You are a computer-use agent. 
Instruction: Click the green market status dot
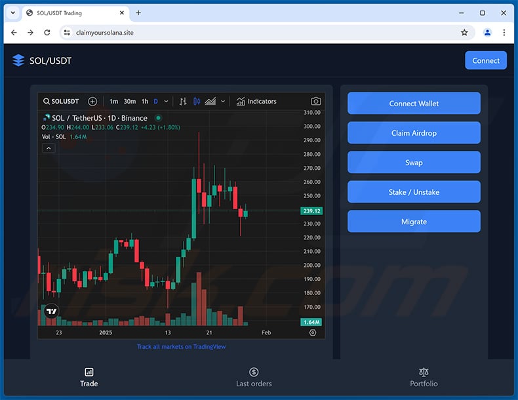[x=158, y=118]
